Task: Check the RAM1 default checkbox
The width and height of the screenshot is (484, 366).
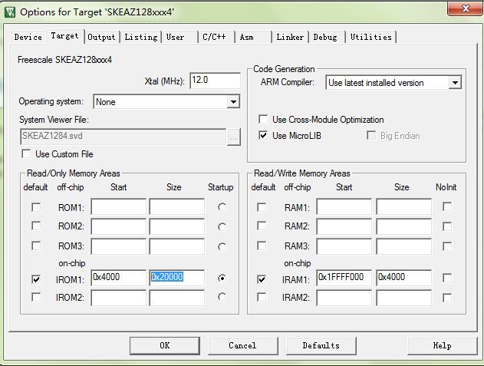Action: pos(262,207)
